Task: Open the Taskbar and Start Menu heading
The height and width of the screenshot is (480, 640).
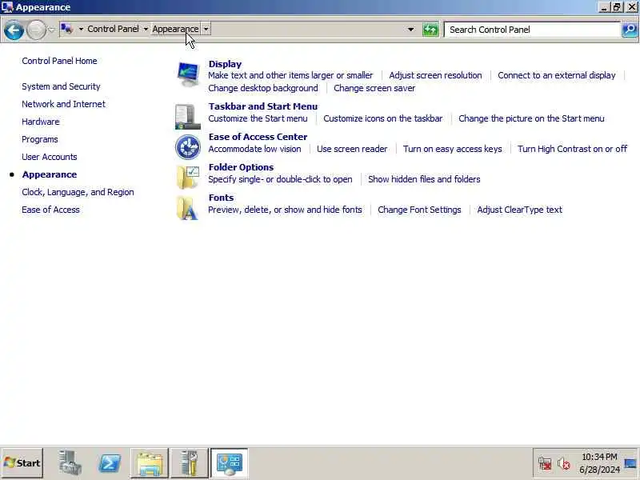Action: click(x=263, y=106)
